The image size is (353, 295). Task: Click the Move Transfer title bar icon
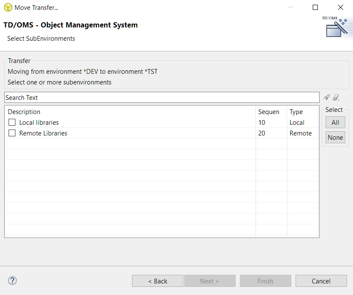(8, 7)
